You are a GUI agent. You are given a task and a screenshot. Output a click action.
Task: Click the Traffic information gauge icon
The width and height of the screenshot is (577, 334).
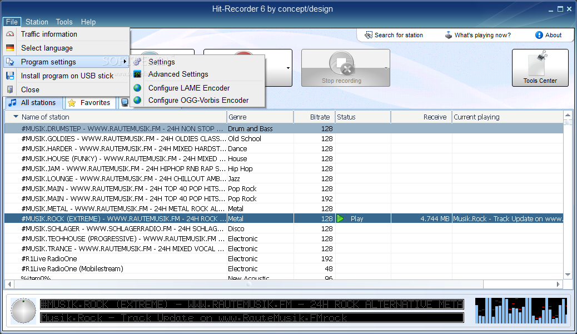point(11,34)
